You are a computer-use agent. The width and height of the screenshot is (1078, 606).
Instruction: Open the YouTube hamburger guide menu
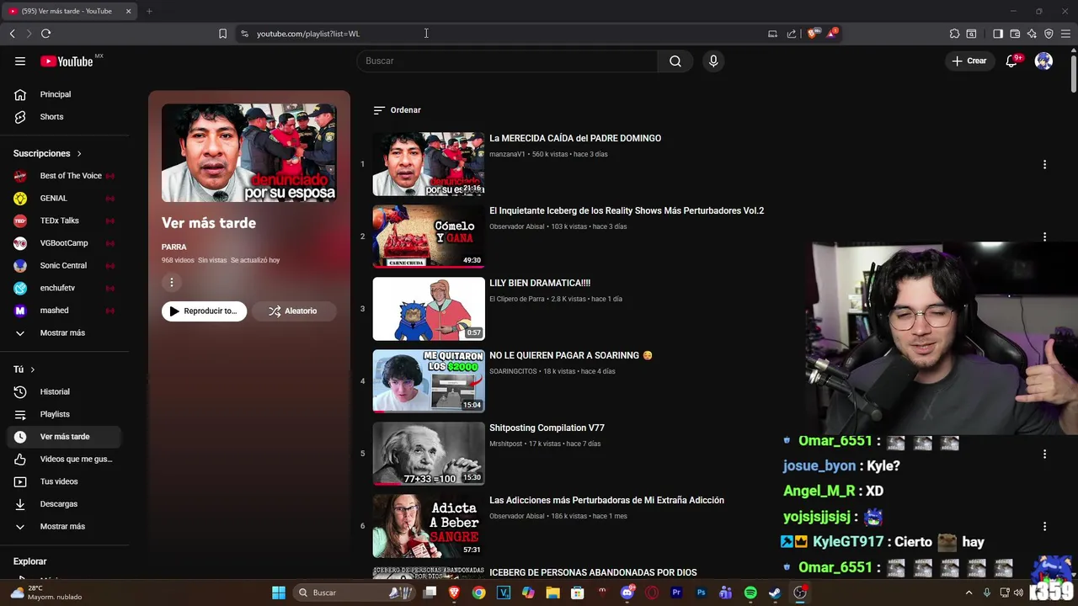click(x=20, y=61)
